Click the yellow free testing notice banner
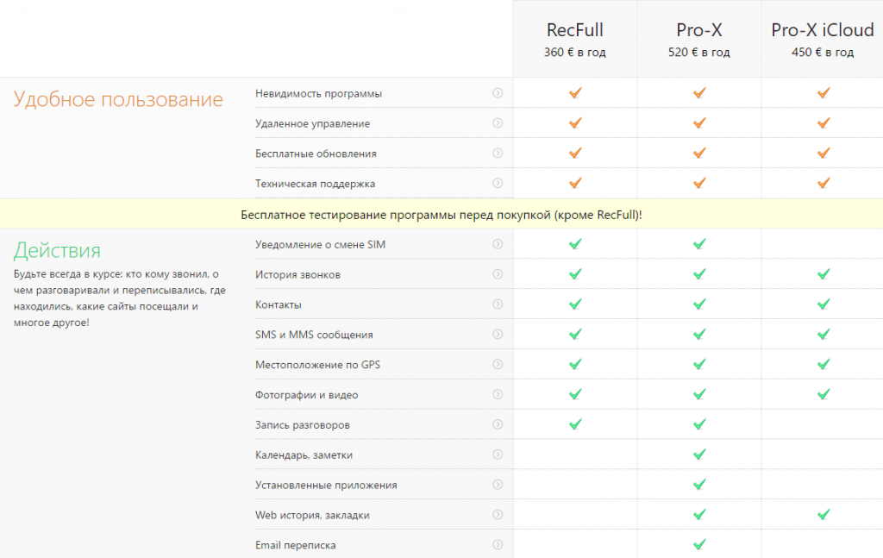The width and height of the screenshot is (883, 558). (x=441, y=214)
